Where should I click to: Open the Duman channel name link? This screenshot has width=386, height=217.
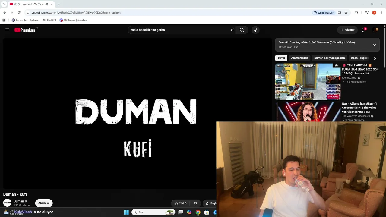tap(19, 201)
